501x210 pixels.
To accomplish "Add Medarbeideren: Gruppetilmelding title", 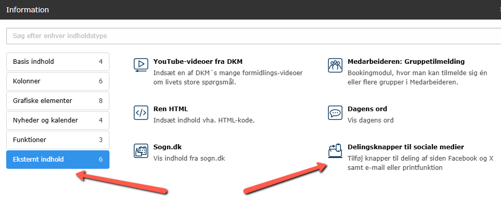I will point(406,62).
